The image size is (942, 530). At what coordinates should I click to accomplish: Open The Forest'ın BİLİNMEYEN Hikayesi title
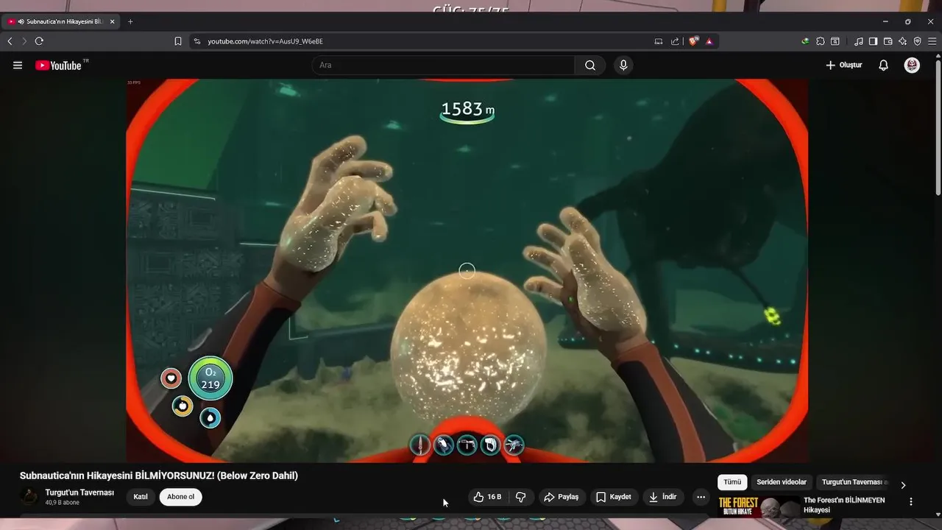point(844,505)
